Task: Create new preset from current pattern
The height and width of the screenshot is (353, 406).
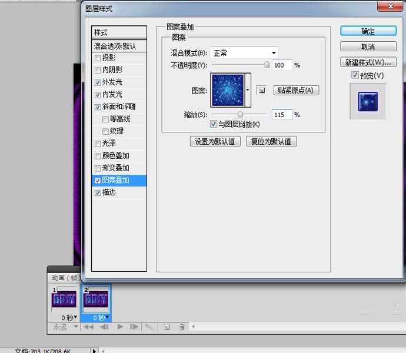Action: point(262,90)
